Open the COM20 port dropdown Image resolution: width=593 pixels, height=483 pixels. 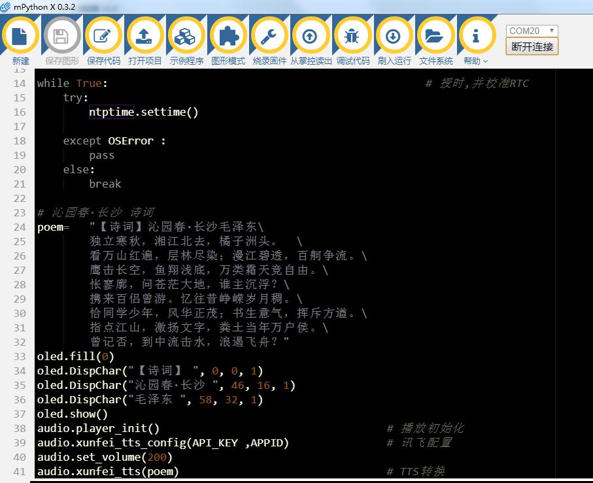coord(532,31)
